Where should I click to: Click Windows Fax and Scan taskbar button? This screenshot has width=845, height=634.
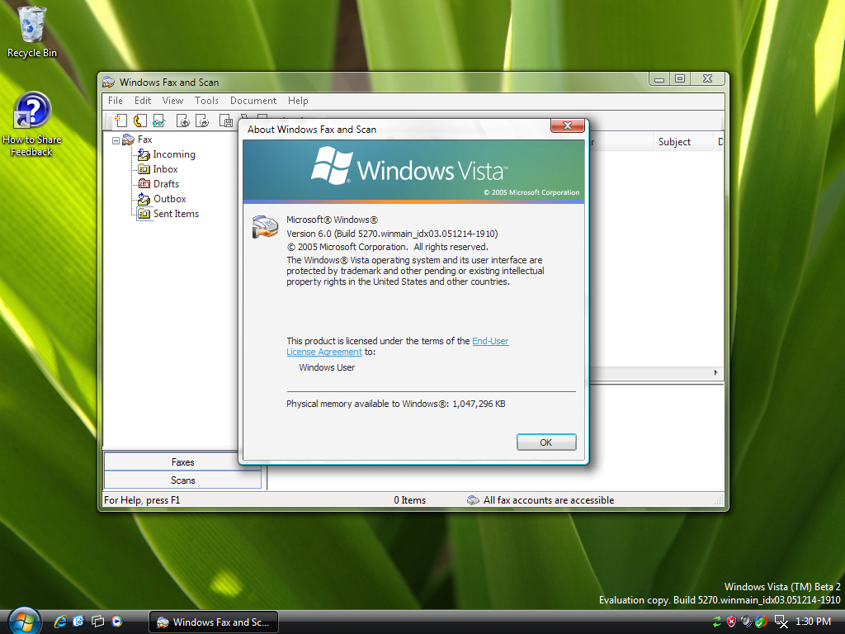tap(214, 622)
